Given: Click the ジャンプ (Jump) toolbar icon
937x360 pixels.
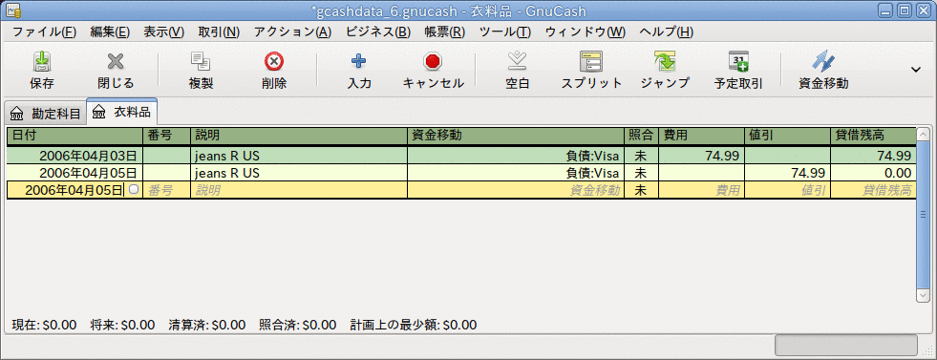Looking at the screenshot, I should [665, 61].
